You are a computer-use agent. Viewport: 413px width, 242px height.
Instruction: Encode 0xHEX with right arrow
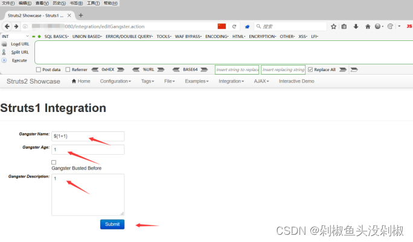tap(121, 70)
